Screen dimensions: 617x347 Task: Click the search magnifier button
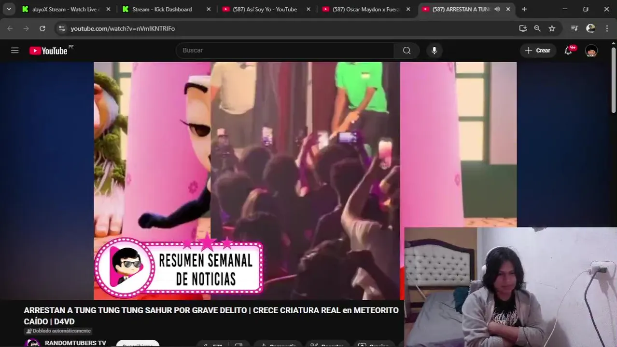pos(407,51)
